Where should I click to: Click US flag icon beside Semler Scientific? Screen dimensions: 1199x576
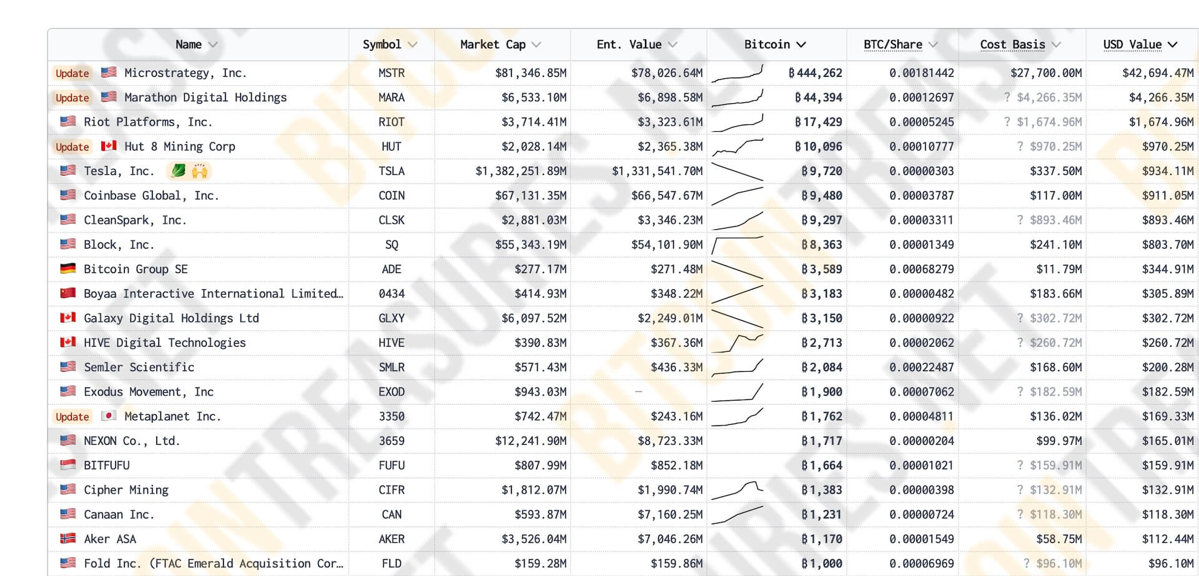(x=68, y=367)
